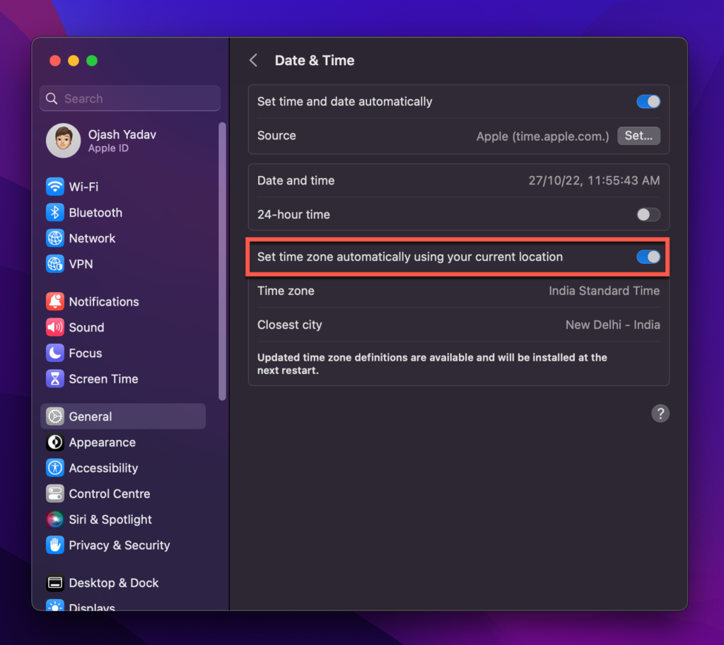The image size is (724, 645).
Task: Enable 24-hour time
Action: (x=648, y=214)
